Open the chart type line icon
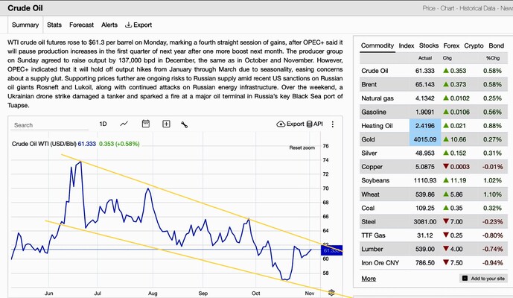 click(124, 124)
